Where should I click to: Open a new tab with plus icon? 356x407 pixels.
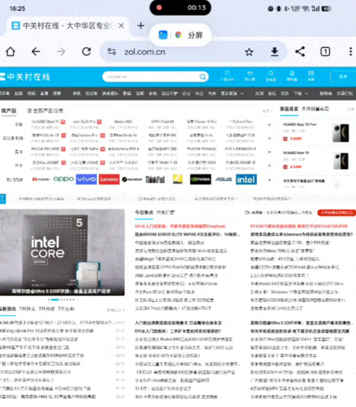click(140, 25)
